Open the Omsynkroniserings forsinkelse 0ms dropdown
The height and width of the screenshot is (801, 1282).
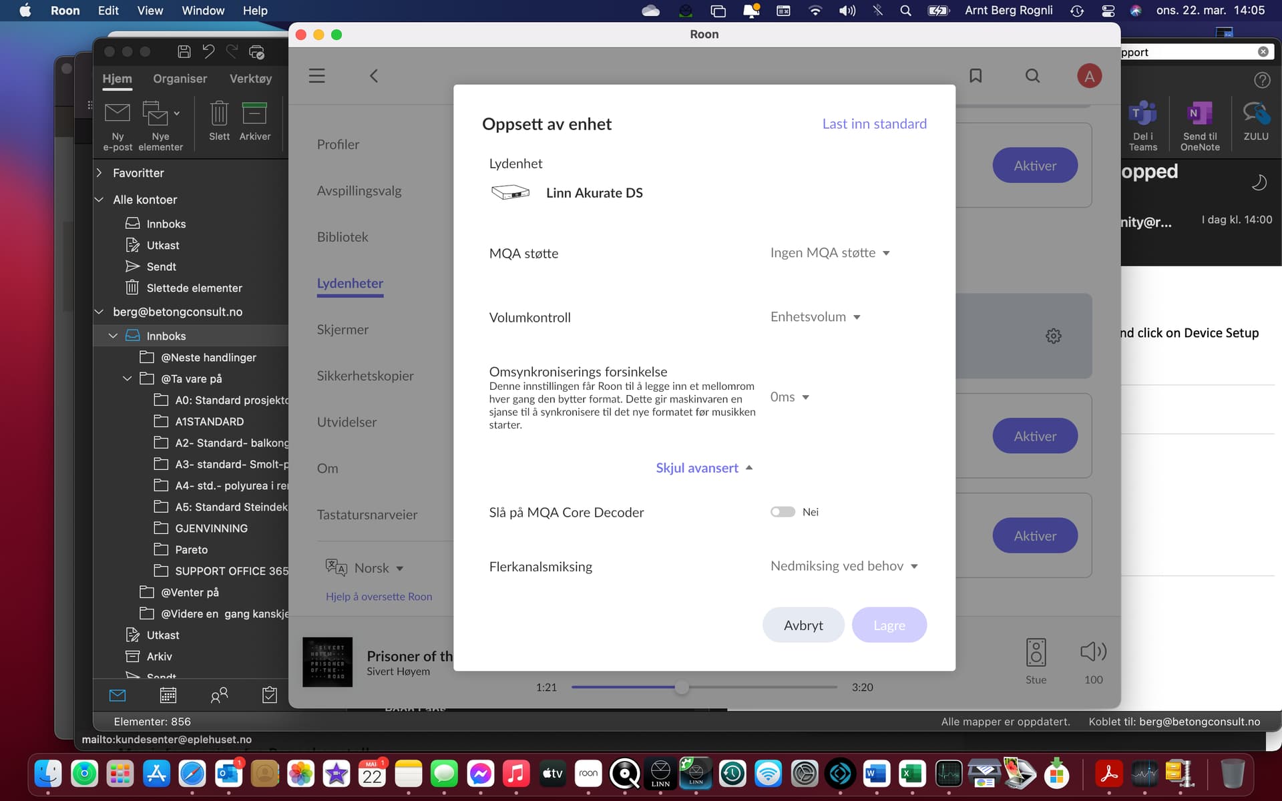click(x=789, y=397)
